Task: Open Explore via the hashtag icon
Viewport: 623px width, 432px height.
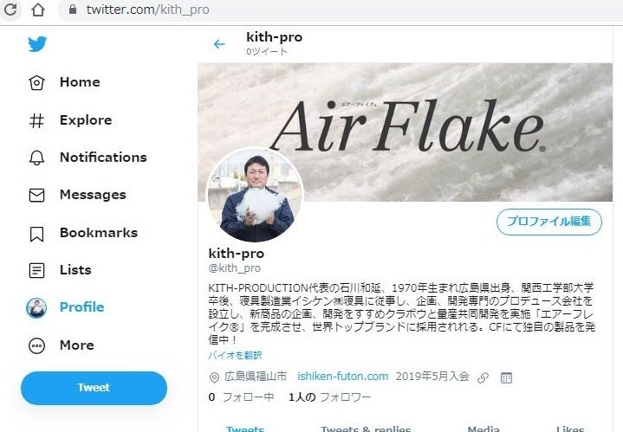Action: click(x=36, y=120)
